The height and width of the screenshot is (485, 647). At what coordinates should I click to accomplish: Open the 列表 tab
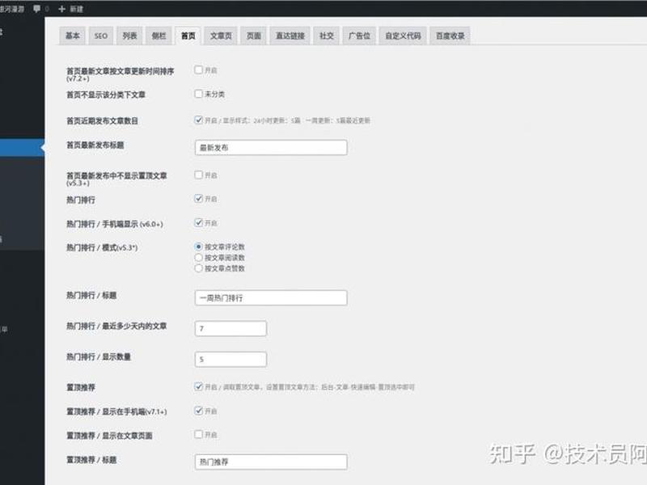(129, 36)
